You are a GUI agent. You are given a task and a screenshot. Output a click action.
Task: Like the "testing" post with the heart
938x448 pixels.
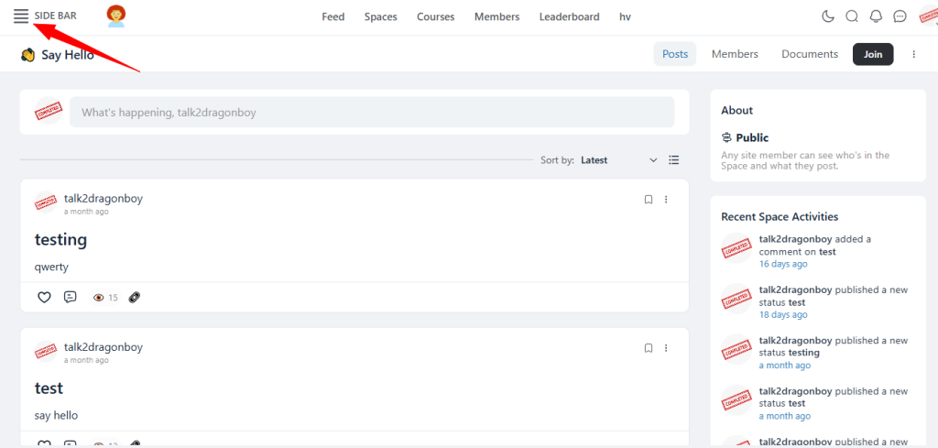(x=44, y=297)
